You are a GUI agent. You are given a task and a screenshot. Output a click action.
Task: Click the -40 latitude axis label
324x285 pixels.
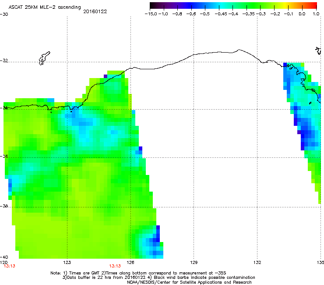[4, 257]
